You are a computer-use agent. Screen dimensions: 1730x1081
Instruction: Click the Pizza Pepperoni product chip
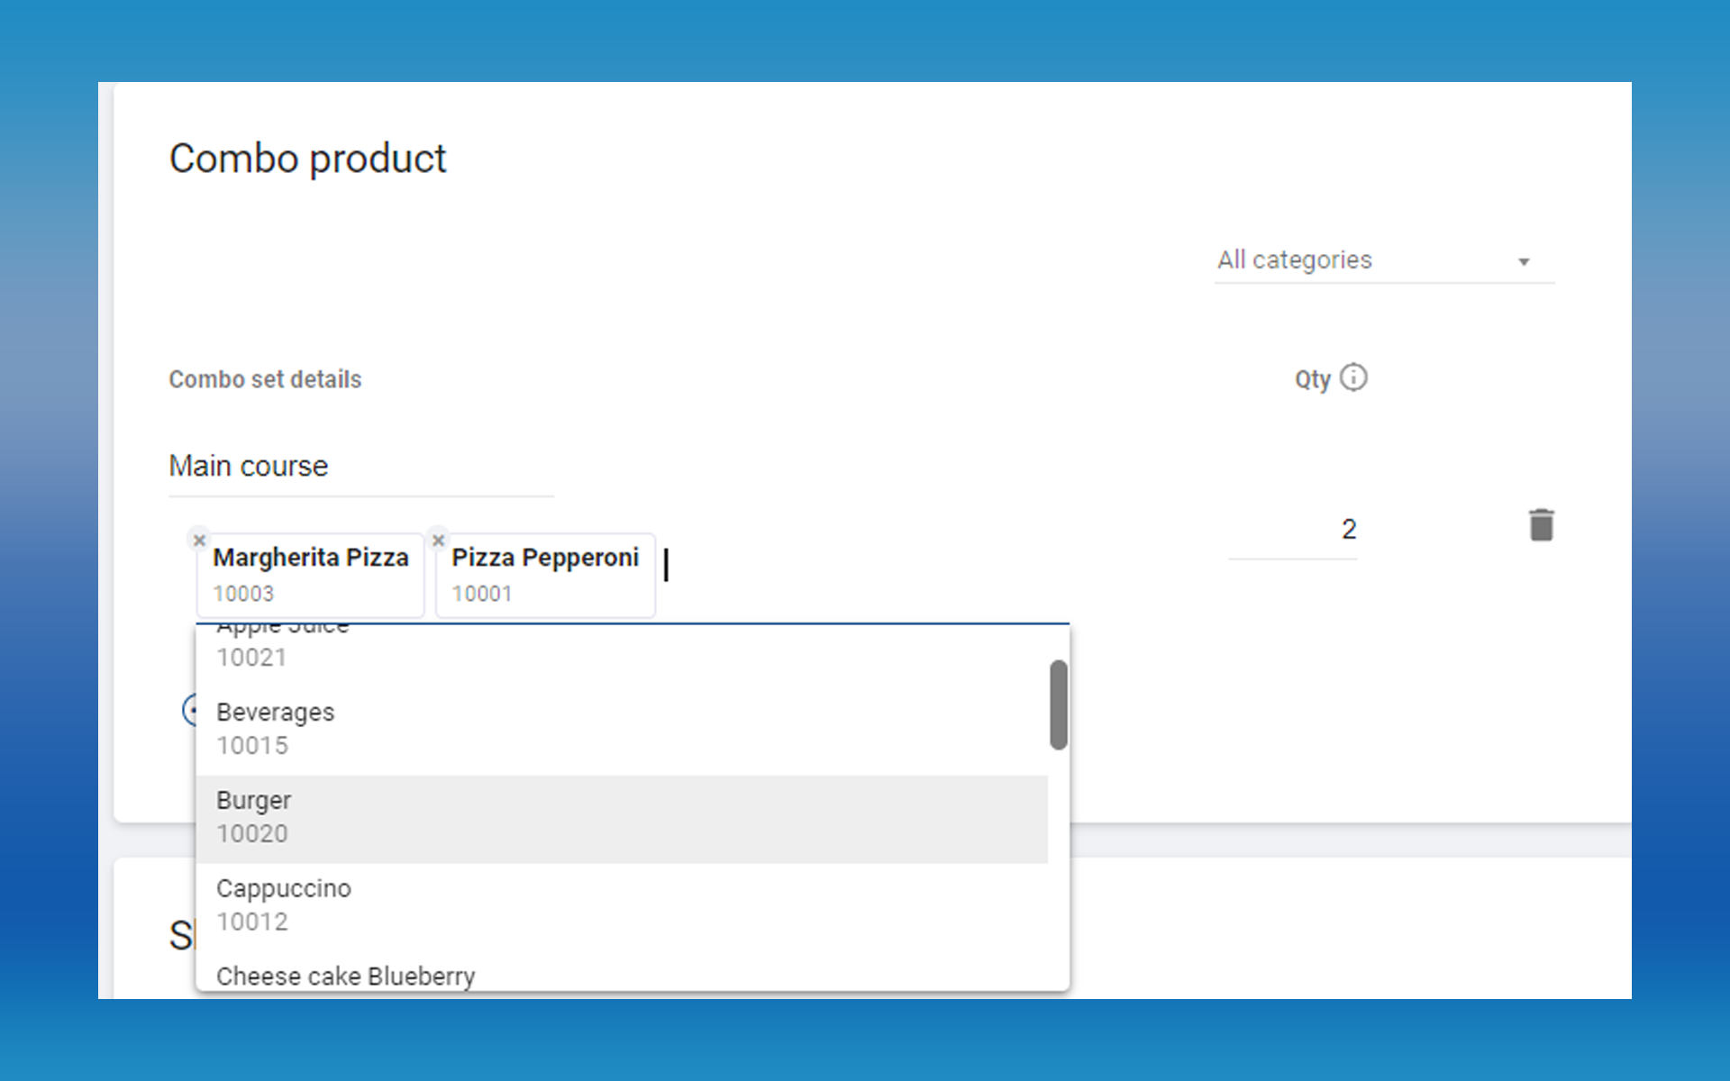click(x=545, y=575)
